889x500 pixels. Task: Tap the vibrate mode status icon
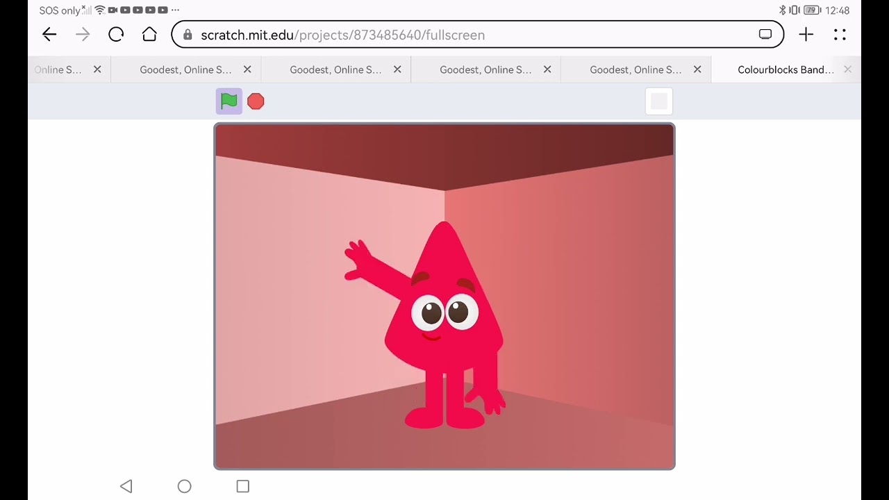(795, 10)
